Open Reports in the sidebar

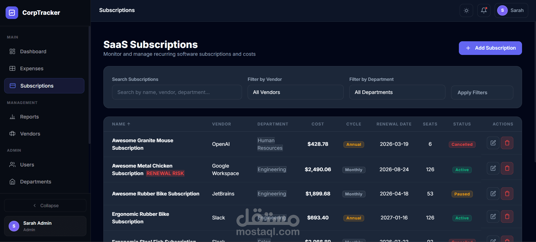click(44, 117)
